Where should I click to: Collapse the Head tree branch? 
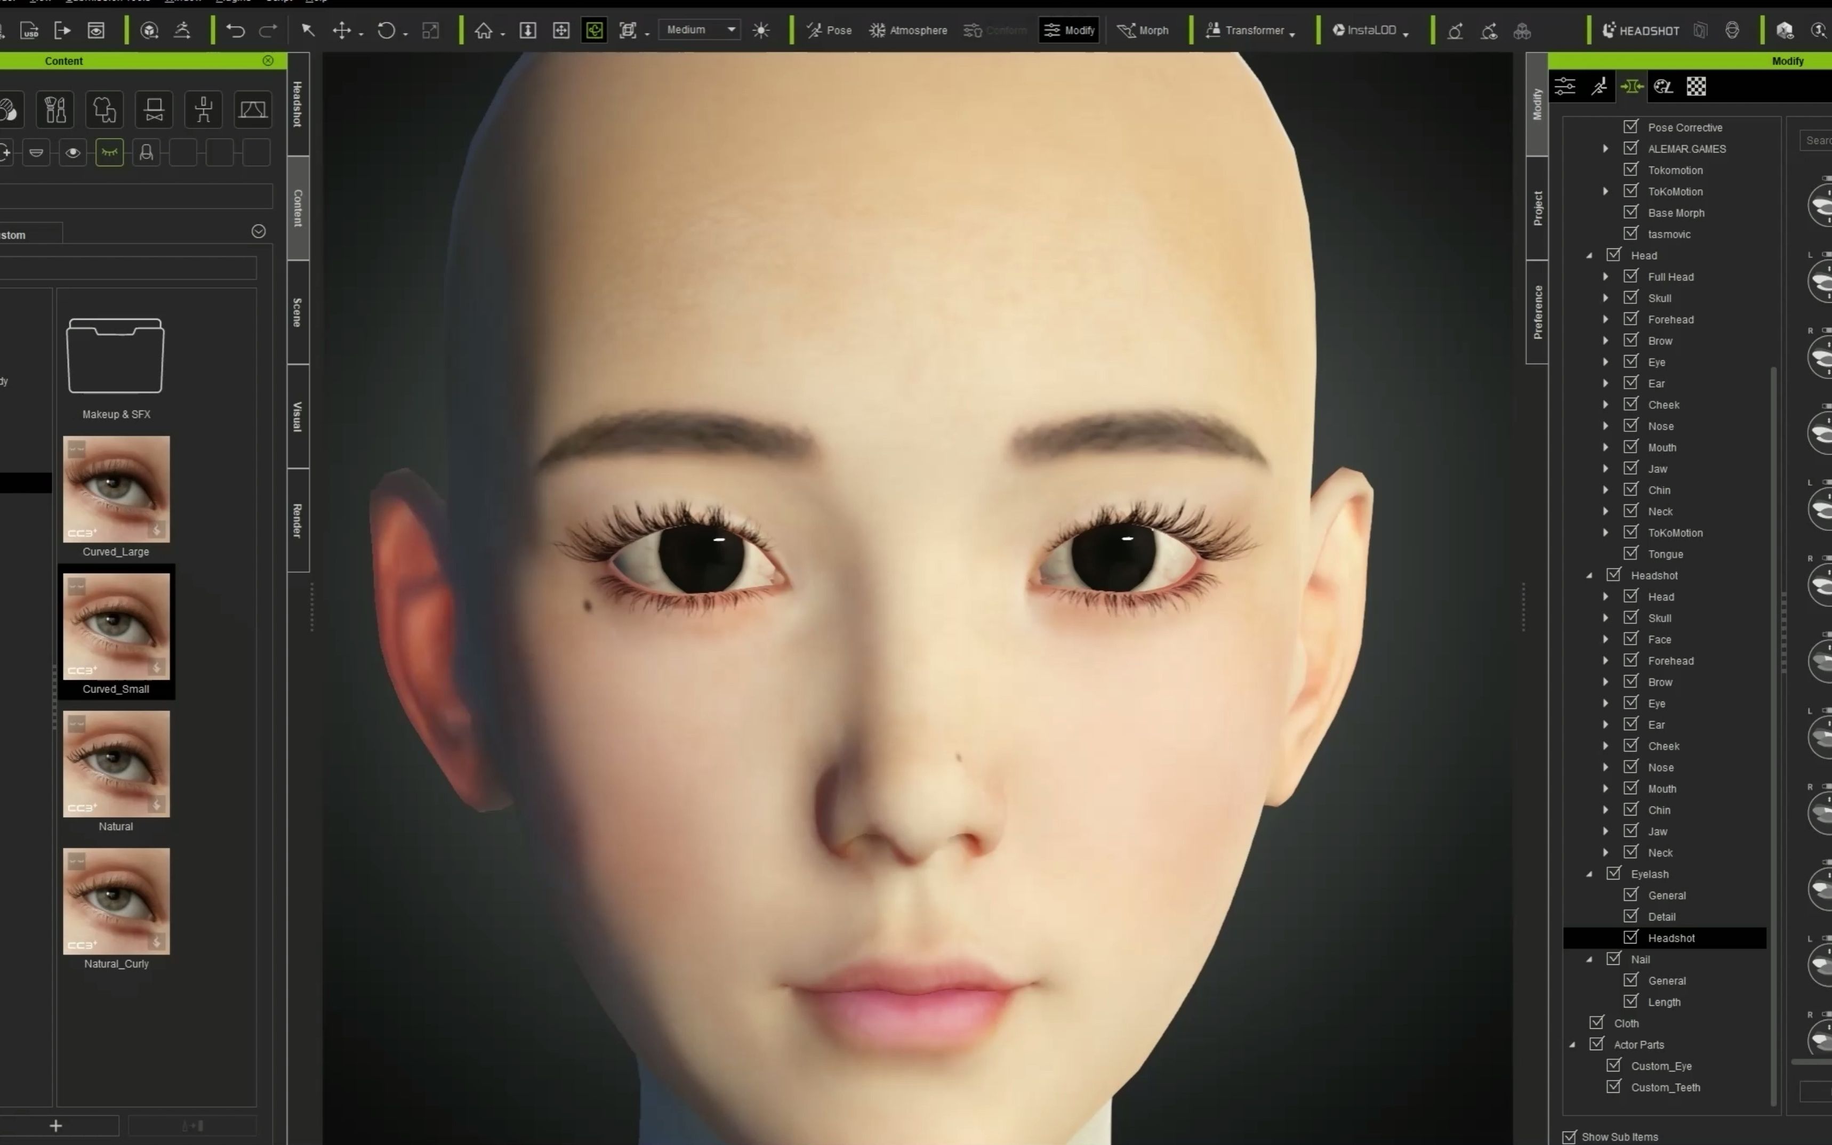(x=1589, y=255)
